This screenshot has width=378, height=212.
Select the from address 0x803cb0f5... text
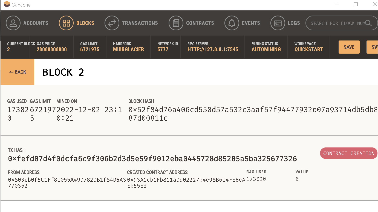67,182
